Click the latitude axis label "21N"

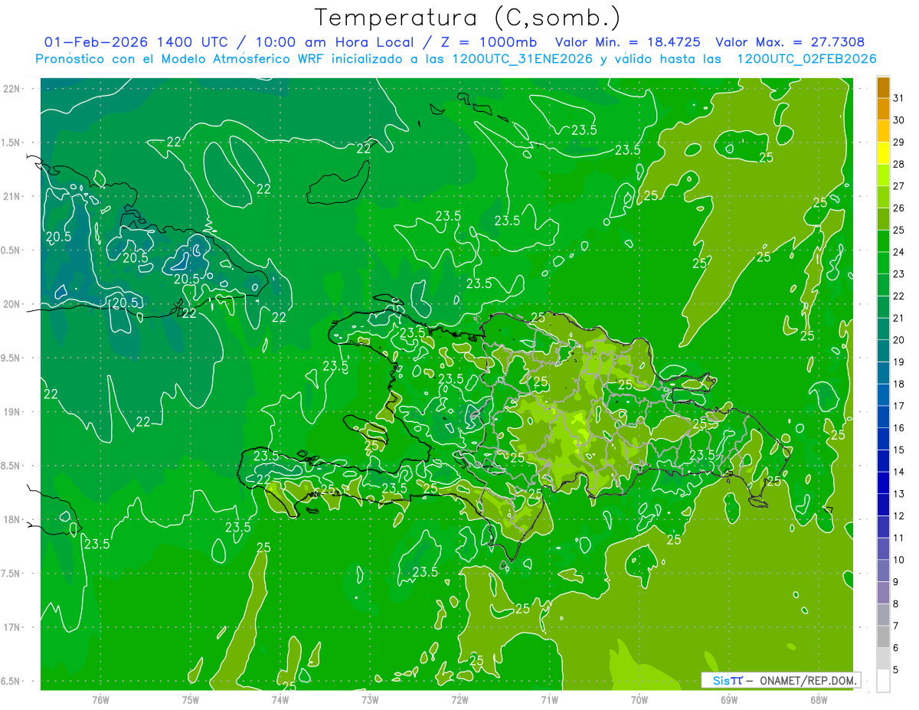[x=12, y=196]
